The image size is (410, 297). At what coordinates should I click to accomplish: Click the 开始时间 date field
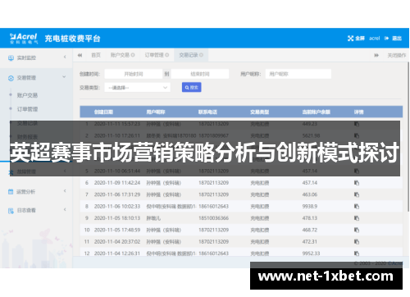click(134, 74)
